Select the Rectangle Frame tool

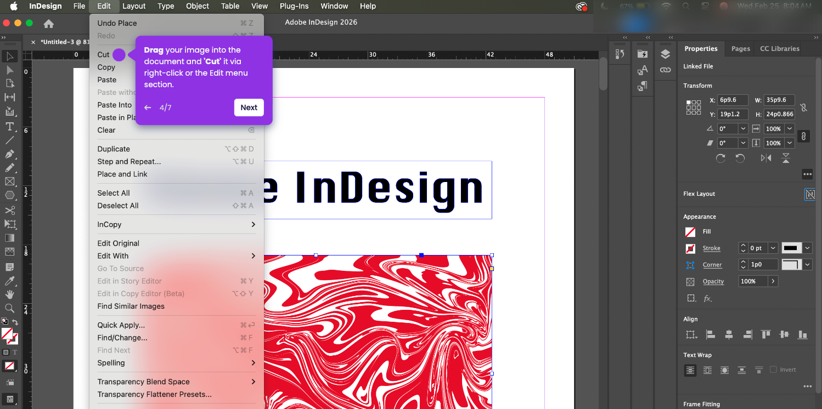10,181
